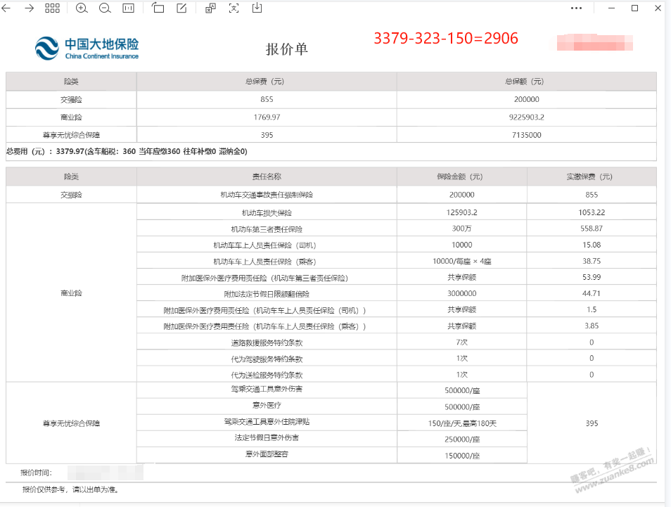Open the thumbnail grid view
The image size is (671, 507).
pos(52,8)
